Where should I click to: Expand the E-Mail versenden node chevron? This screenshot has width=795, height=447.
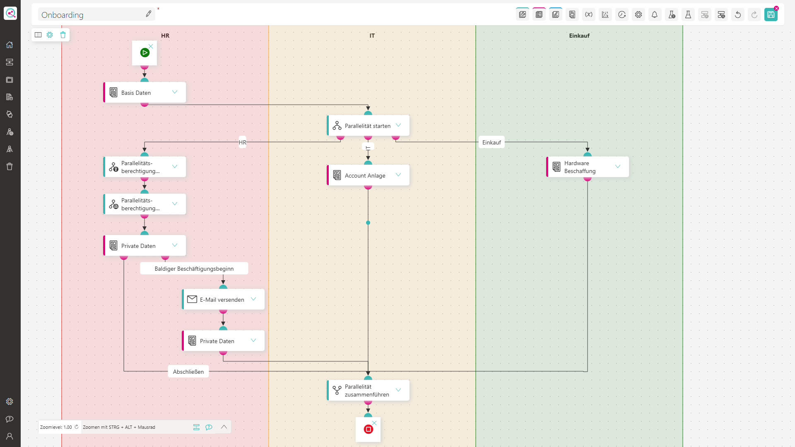click(x=253, y=299)
